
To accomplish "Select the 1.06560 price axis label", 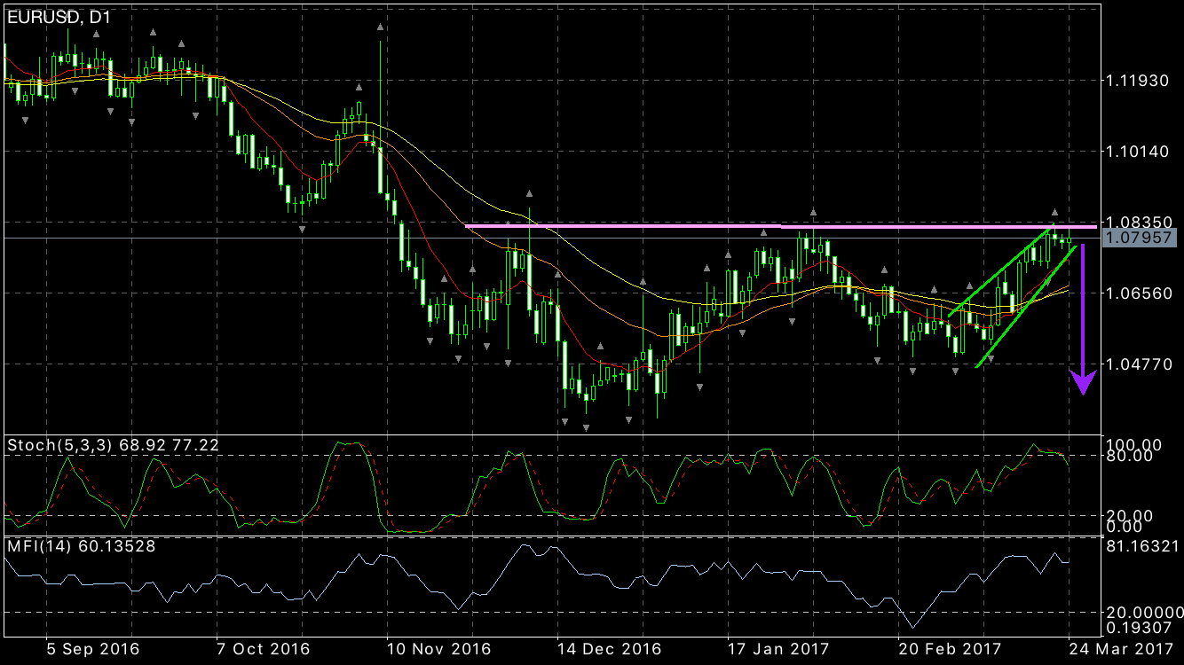I will tap(1137, 293).
